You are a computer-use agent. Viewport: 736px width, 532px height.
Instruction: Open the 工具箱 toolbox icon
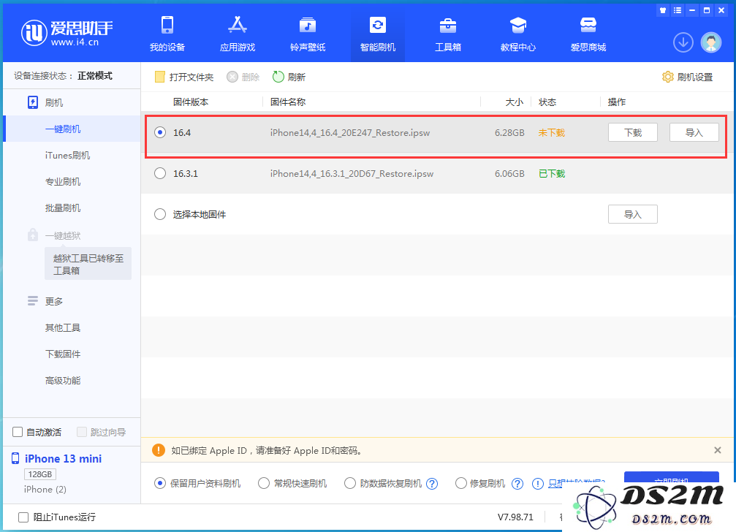[448, 26]
